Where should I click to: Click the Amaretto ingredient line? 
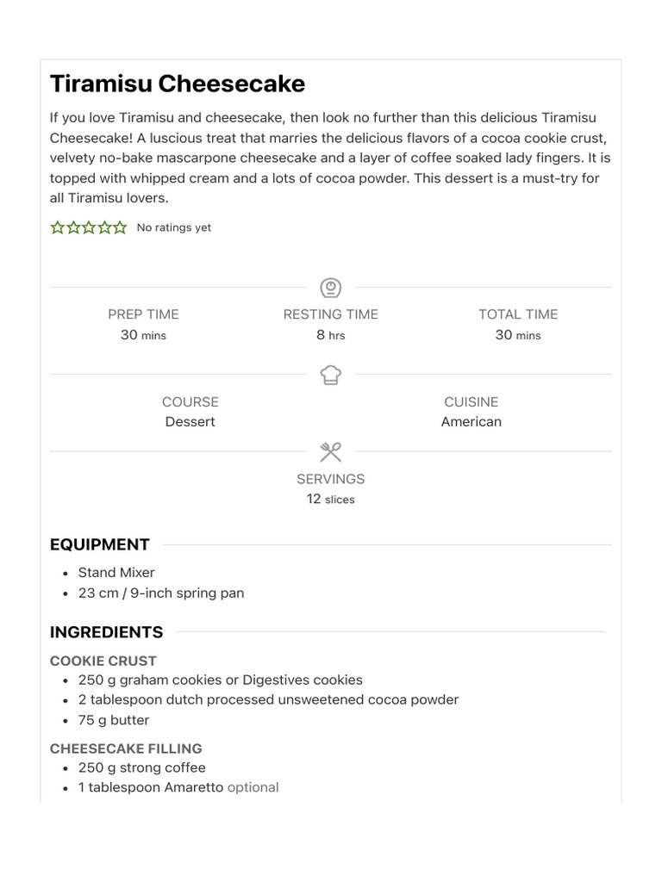point(178,787)
